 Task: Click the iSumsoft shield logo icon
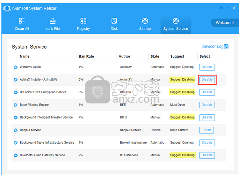[x=7, y=8]
